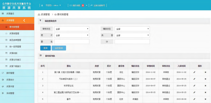The image size is (211, 103).
Task: Expand the admin user dropdown arrow
Action: 60,5
